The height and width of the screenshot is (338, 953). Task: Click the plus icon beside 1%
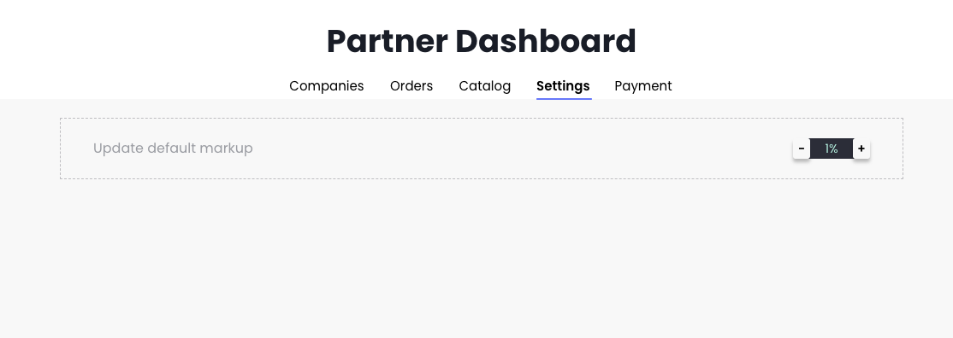(861, 148)
